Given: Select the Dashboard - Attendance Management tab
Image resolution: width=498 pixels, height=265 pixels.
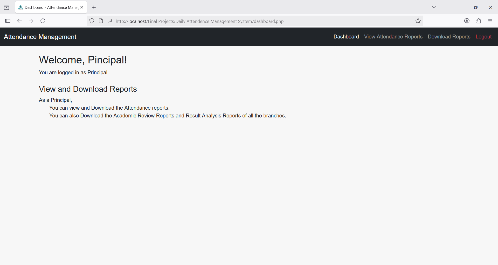Looking at the screenshot, I should click(49, 8).
